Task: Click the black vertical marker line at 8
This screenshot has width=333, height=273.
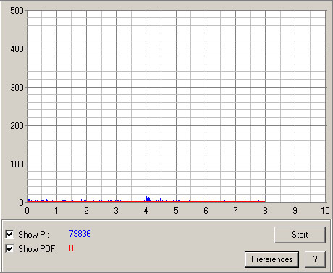Action: [x=264, y=106]
